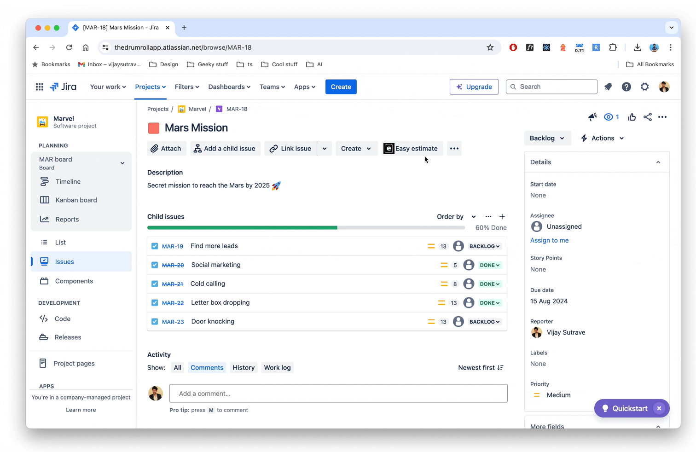Vote for this issue with thumbs up

(632, 117)
